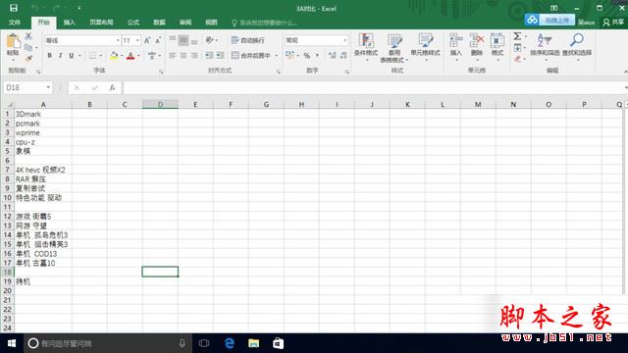This screenshot has width=628, height=353.
Task: Click Merge and Center button (合并后居中)
Action: pos(251,56)
